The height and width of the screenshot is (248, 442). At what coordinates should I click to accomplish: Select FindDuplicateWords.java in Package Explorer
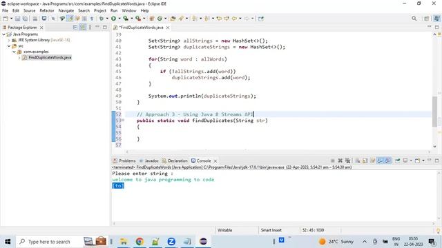[x=50, y=57]
